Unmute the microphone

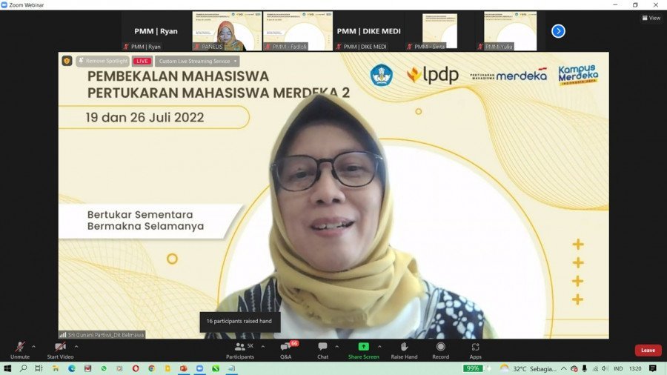point(20,348)
